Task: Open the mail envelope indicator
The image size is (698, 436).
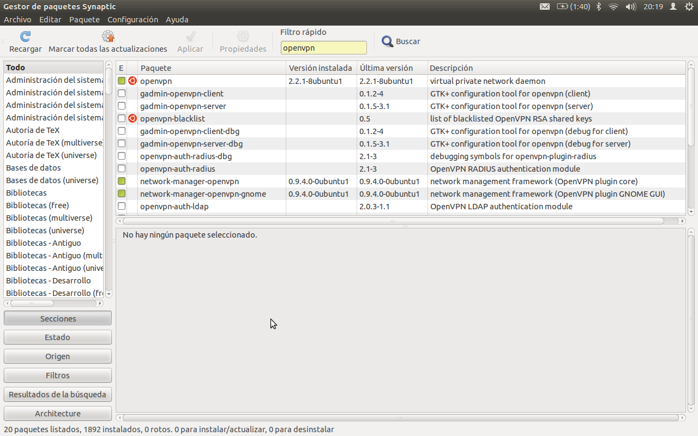Action: pyautogui.click(x=544, y=7)
